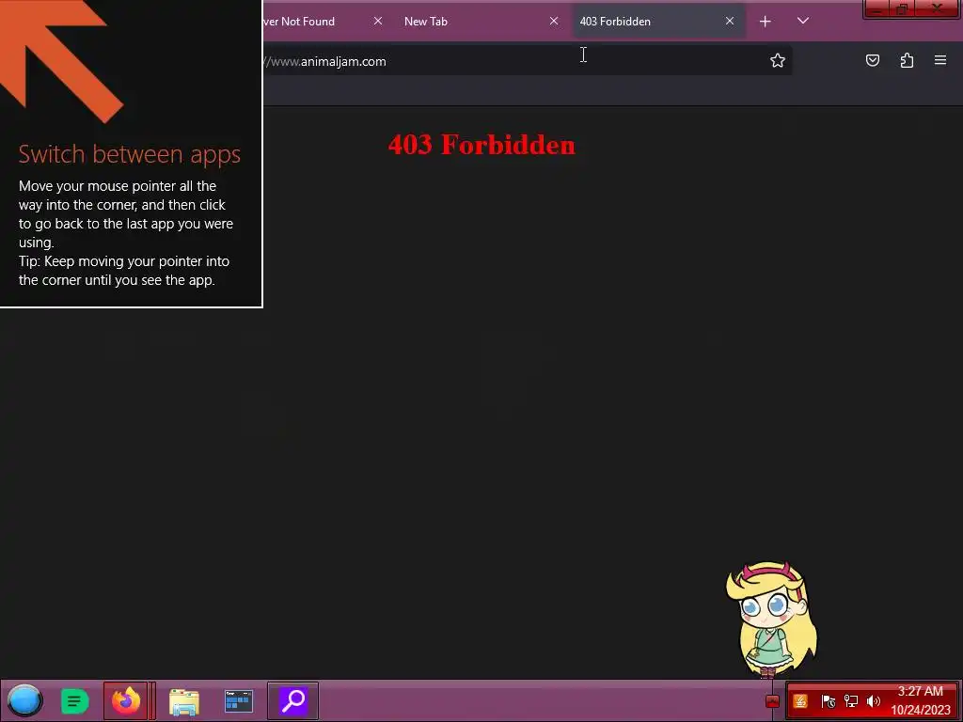Bookmark this page with the star icon
Image resolution: width=963 pixels, height=722 pixels.
[x=778, y=60]
